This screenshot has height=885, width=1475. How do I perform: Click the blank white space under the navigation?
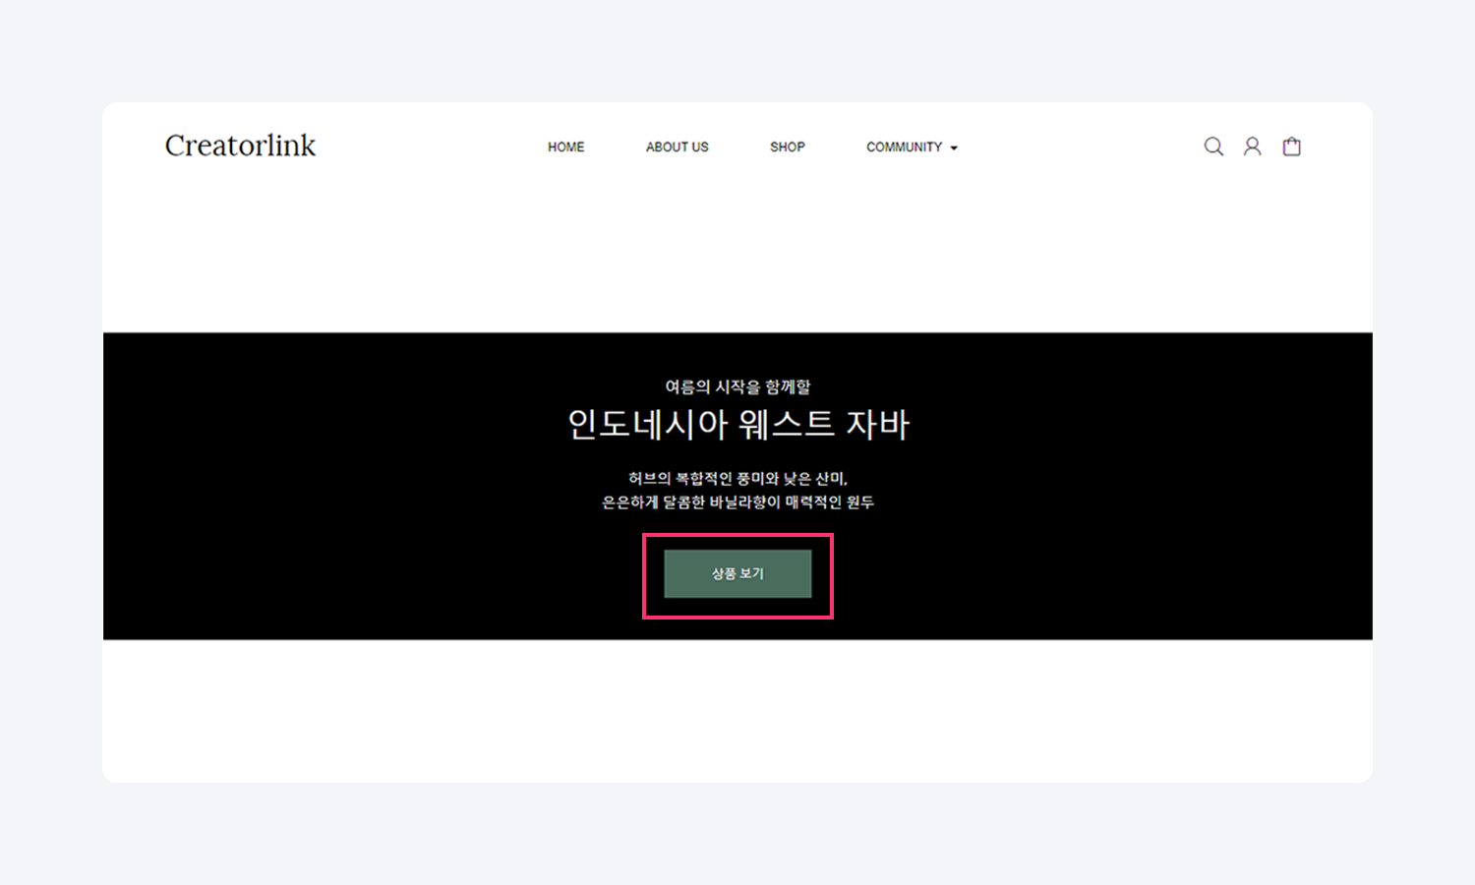pos(737,261)
